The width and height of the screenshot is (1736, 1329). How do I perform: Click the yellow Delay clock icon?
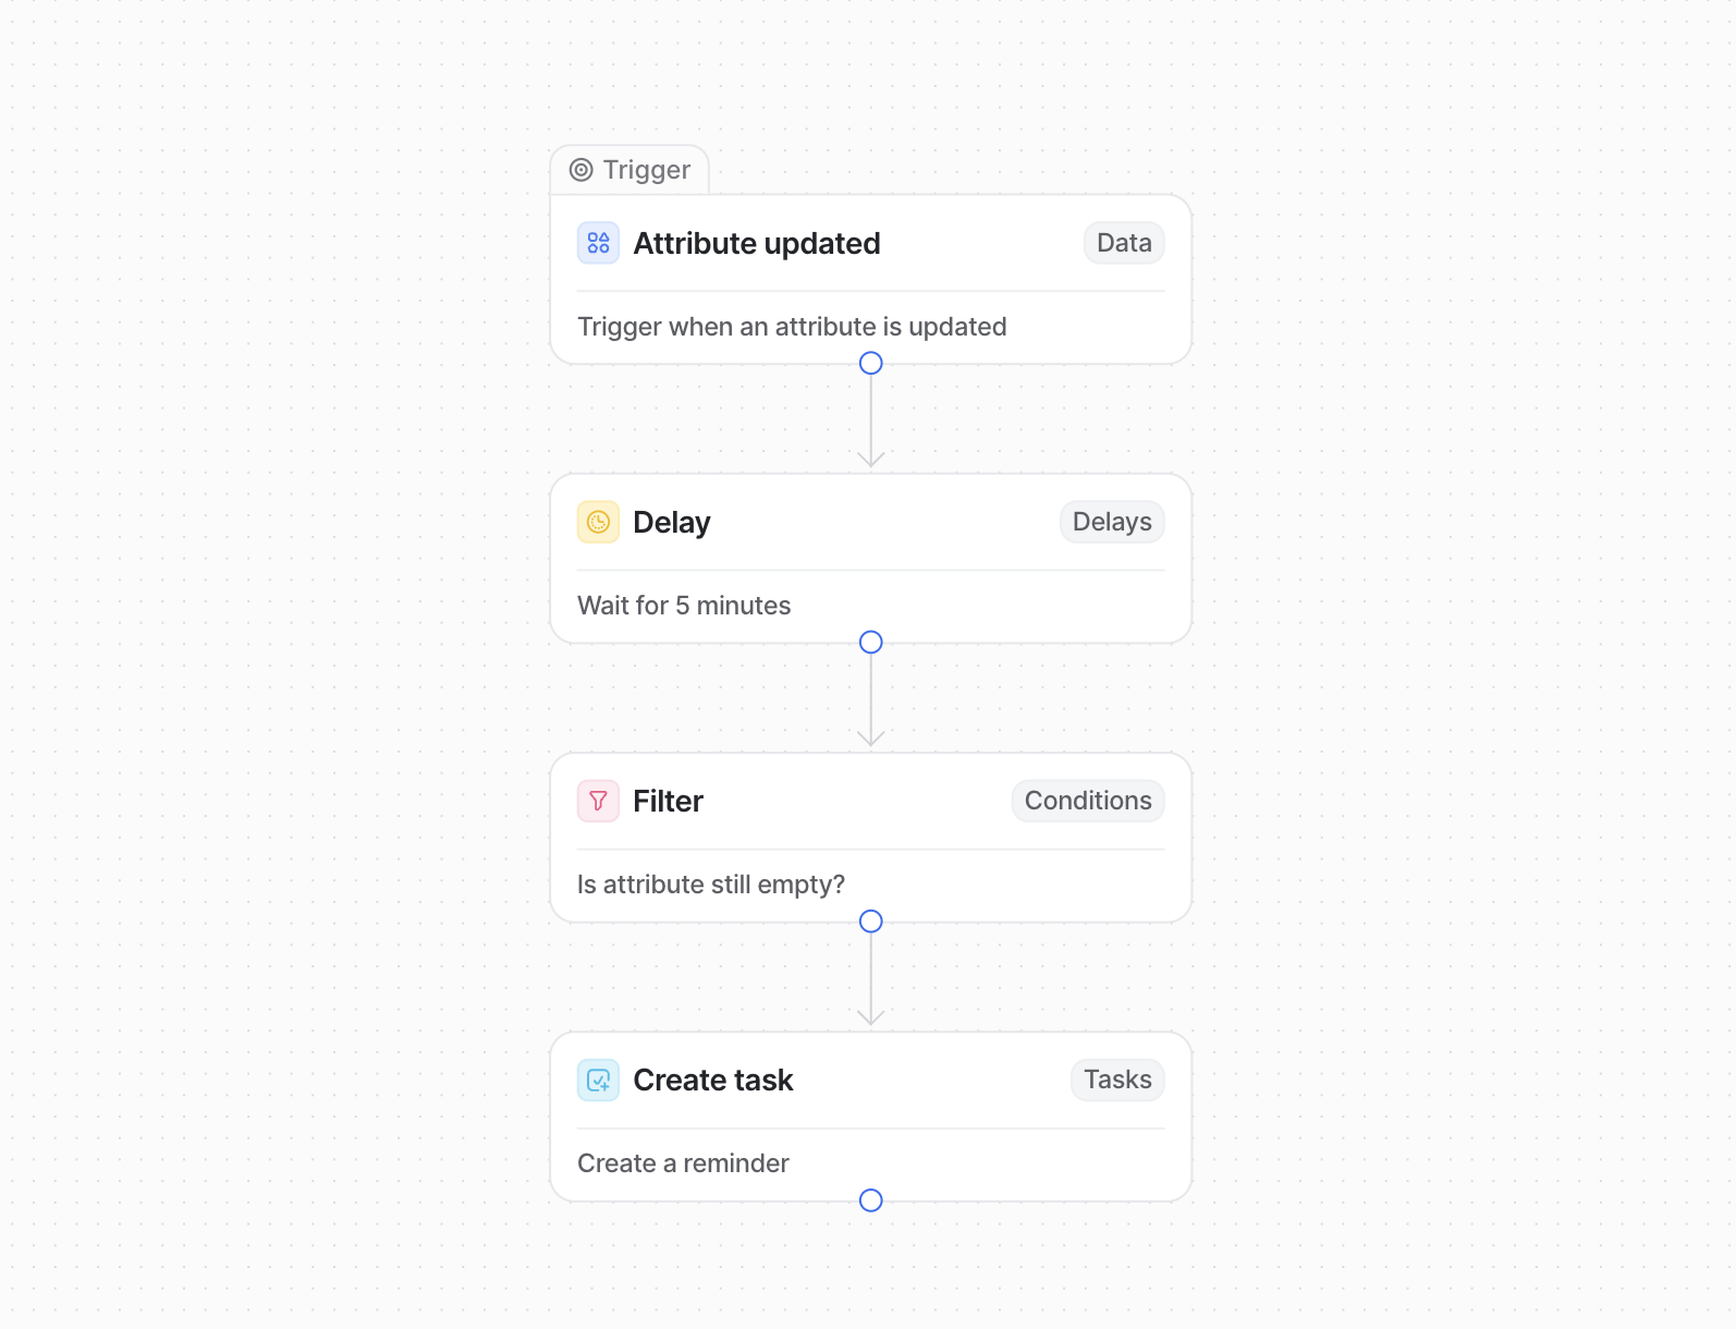[598, 522]
